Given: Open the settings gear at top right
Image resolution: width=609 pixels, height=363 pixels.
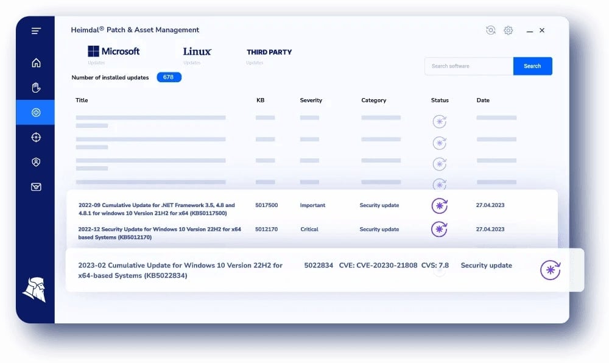Looking at the screenshot, I should 508,30.
